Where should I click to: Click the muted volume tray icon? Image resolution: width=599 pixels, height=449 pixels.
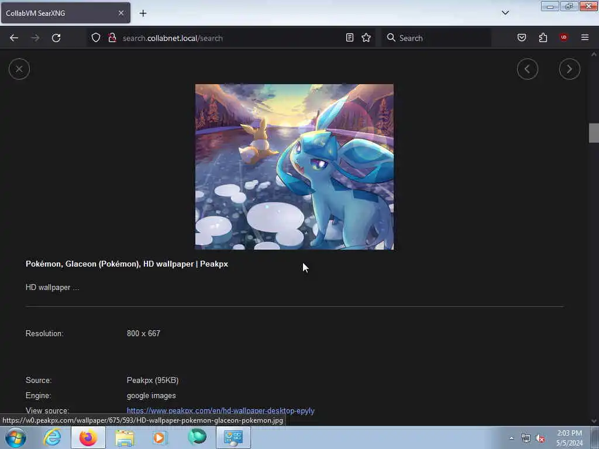click(x=540, y=438)
